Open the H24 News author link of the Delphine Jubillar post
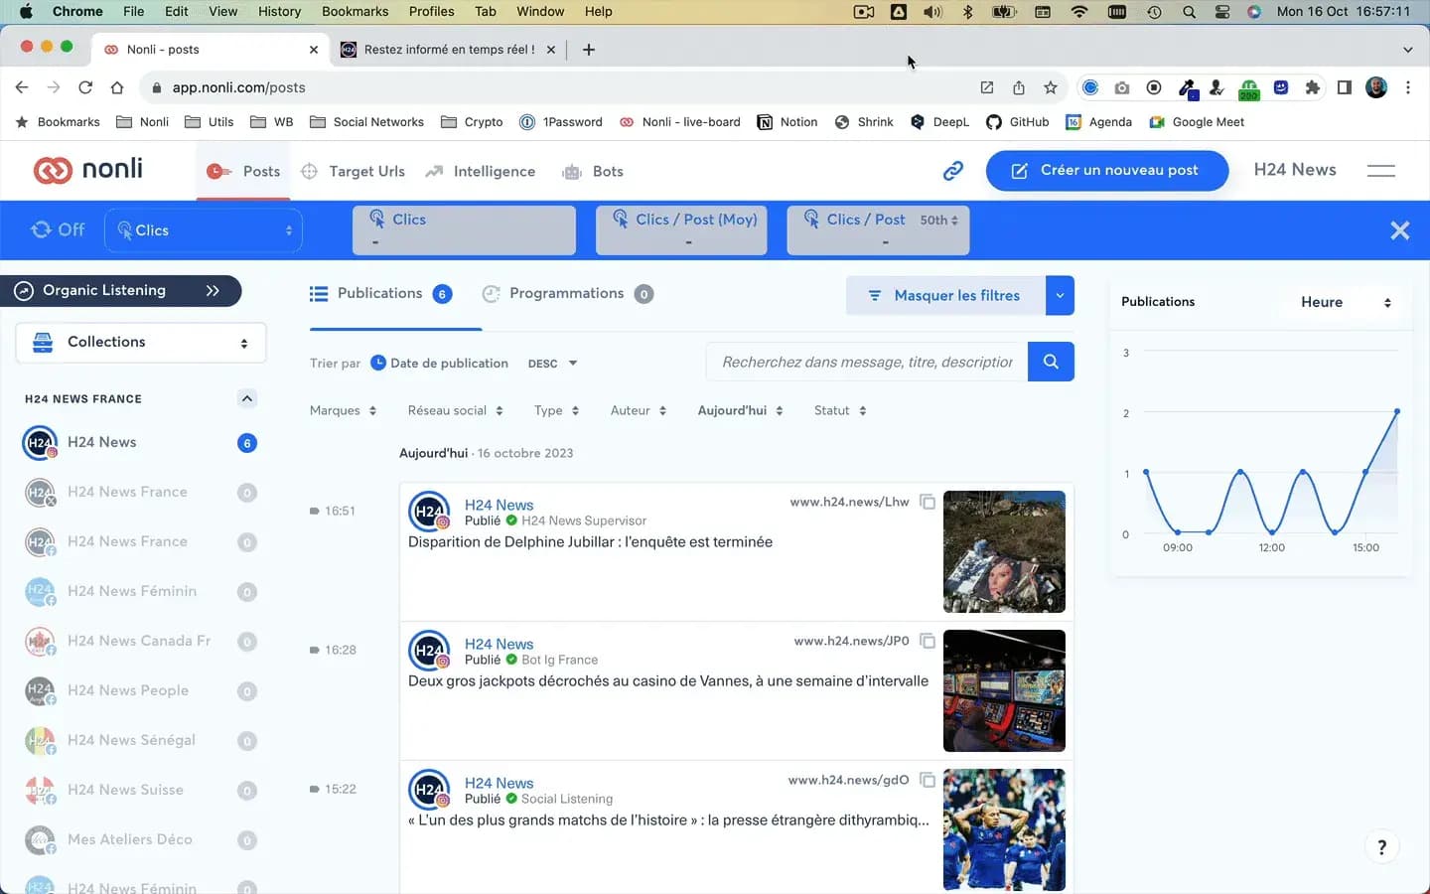 pos(499,505)
